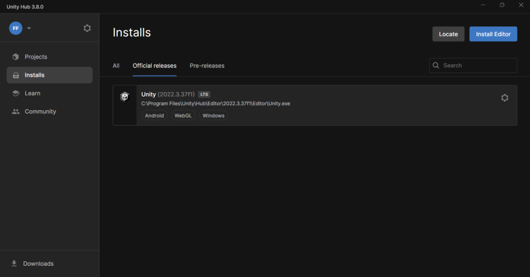
Task: Focus the Search installs field
Action: pos(473,65)
